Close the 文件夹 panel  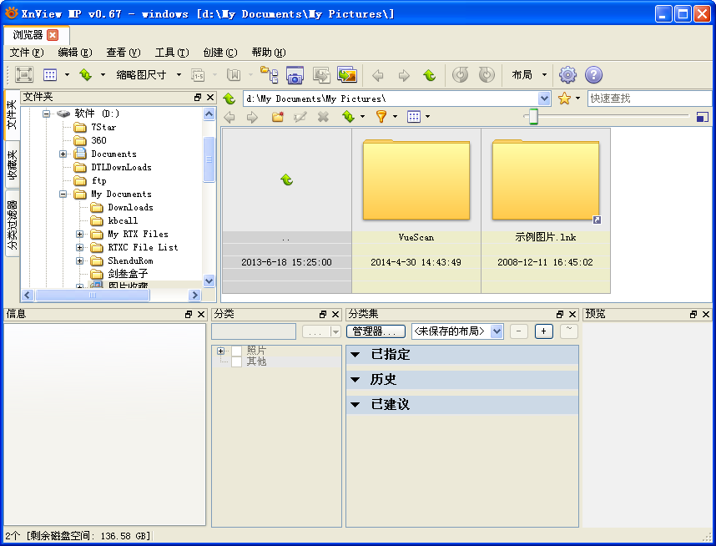point(210,97)
